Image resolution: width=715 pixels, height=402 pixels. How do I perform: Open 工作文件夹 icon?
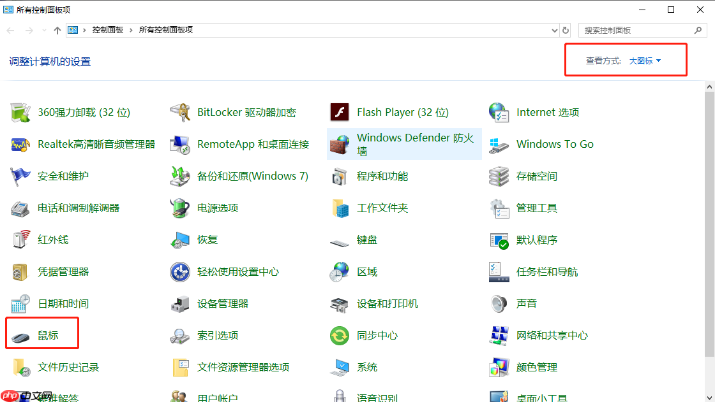pyautogui.click(x=340, y=208)
